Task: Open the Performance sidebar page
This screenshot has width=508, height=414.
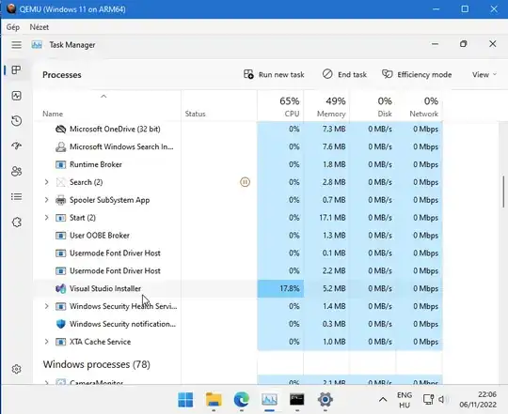Action: click(17, 96)
